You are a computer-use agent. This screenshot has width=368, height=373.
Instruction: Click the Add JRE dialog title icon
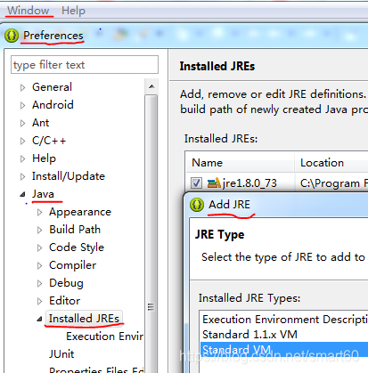[197, 205]
